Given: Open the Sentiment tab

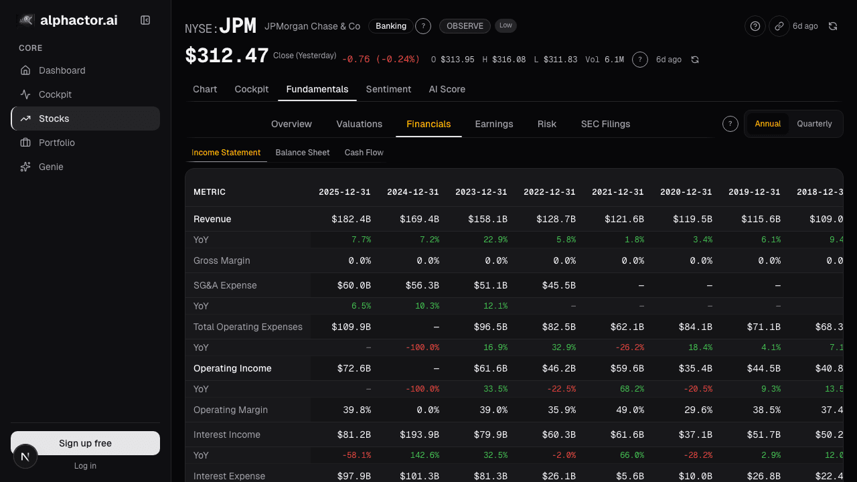Looking at the screenshot, I should [388, 89].
